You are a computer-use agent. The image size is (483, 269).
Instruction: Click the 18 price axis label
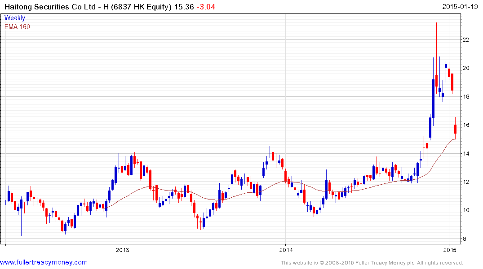coord(466,96)
